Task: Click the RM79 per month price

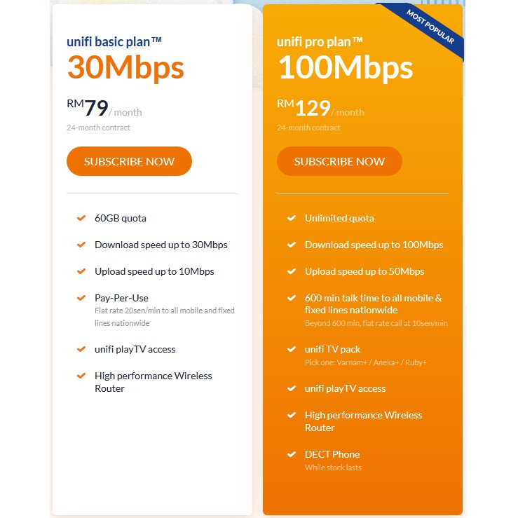Action: [x=104, y=109]
